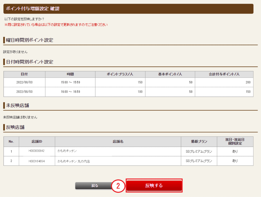Select the 日付時間別ポイント設定 heading

coord(29,62)
